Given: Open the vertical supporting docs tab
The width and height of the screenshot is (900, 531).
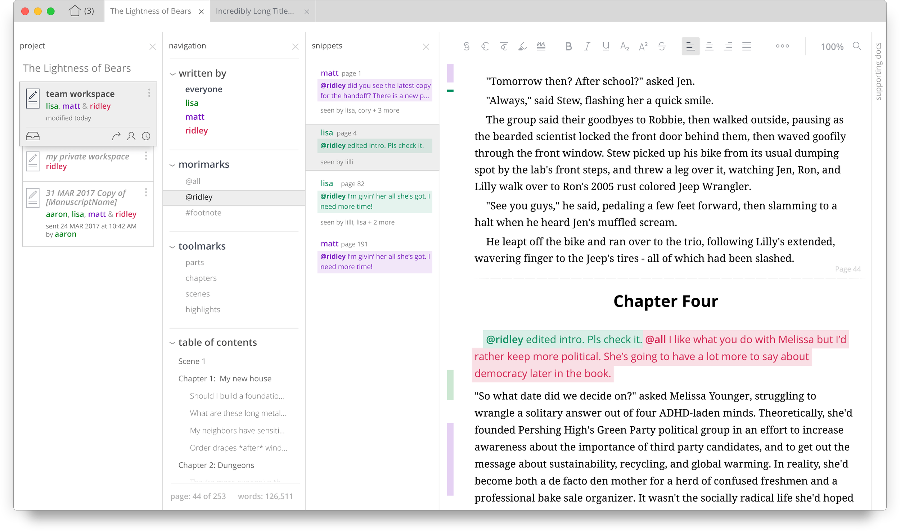Looking at the screenshot, I should click(x=878, y=71).
